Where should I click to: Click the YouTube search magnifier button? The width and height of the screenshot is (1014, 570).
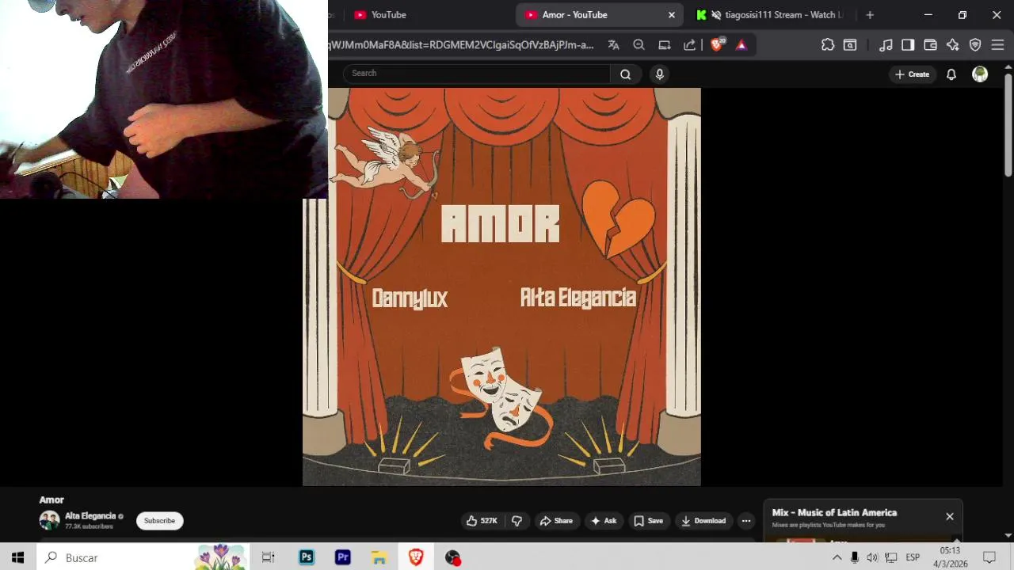tap(626, 74)
